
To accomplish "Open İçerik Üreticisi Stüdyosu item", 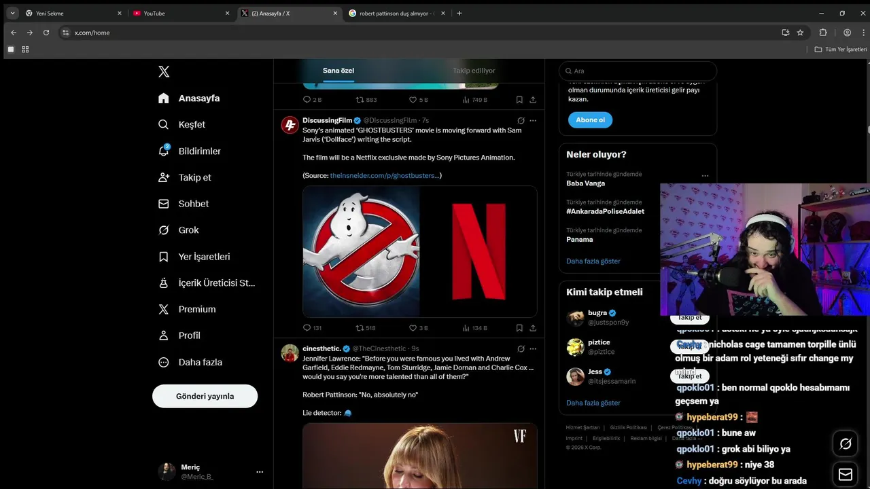I will 207,283.
